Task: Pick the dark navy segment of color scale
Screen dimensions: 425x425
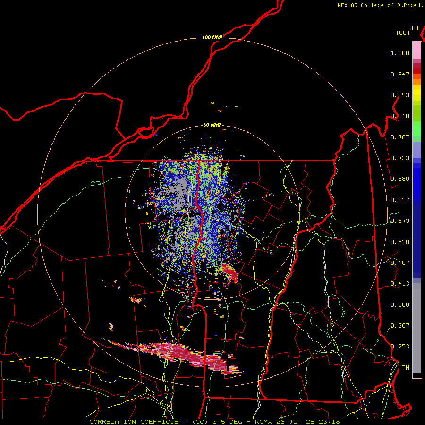Action: [417, 241]
